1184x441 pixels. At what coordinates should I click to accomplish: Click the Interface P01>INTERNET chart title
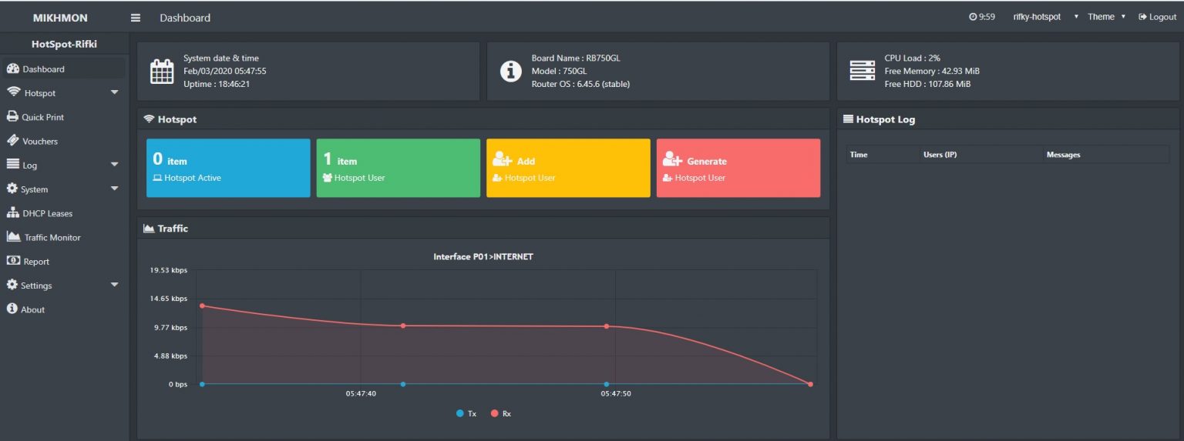pyautogui.click(x=483, y=256)
